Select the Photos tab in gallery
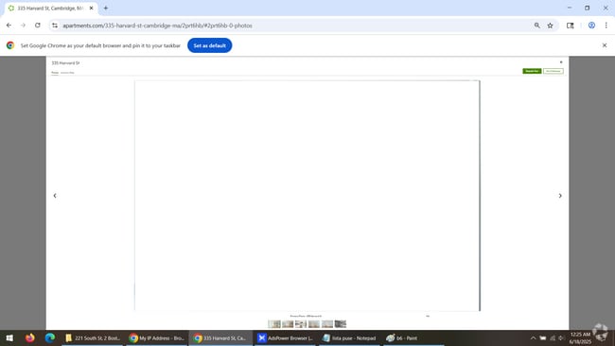This screenshot has height=346, width=615. point(55,73)
